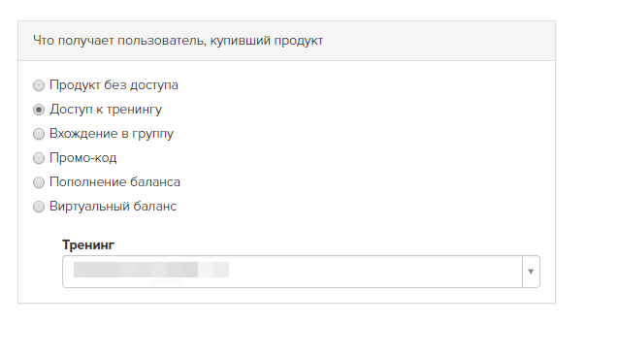Click the "Тренинг" field label

(x=88, y=245)
